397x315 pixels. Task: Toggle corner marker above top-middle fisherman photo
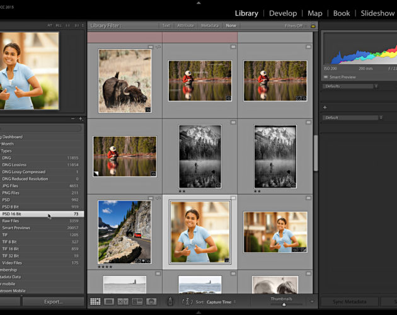coord(233,47)
